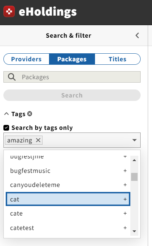Uncheck Search by tags only

(6, 128)
